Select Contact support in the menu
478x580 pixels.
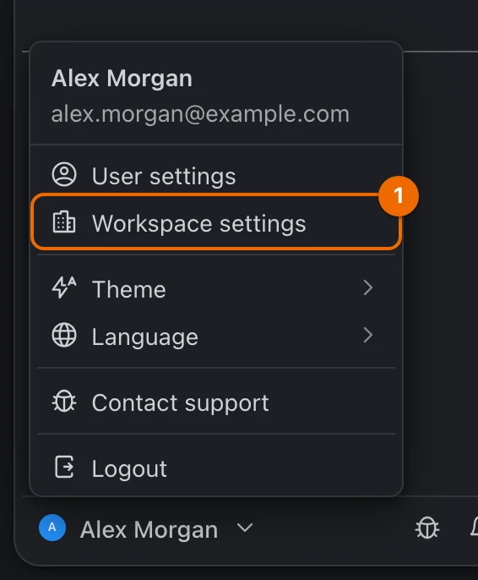216,402
